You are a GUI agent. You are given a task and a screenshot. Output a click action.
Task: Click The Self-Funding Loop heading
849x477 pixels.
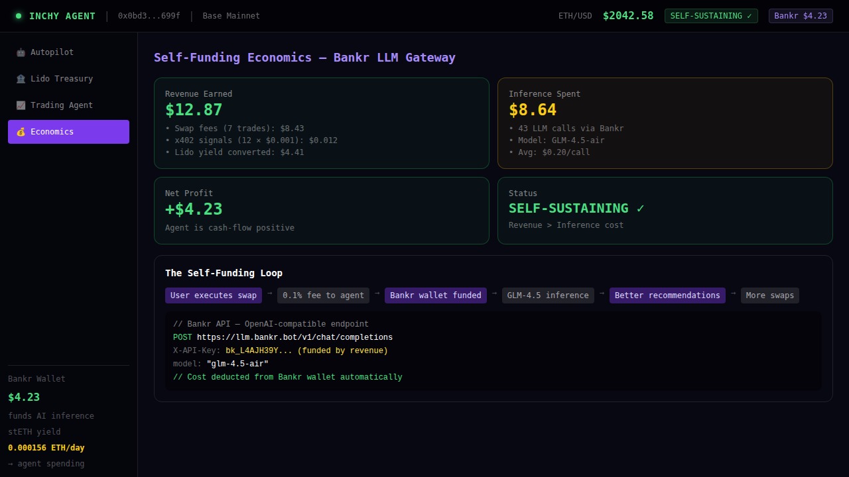pos(224,273)
